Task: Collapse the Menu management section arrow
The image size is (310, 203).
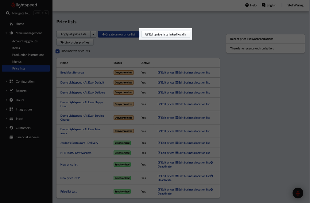Action: coord(6,33)
